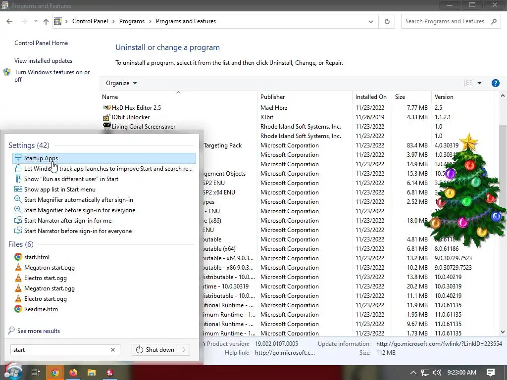Click the program list vertical scrollbar

(x=503, y=215)
